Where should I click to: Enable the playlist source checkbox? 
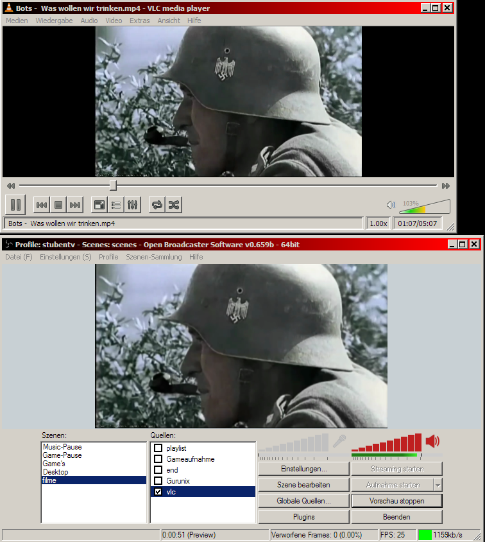(158, 448)
